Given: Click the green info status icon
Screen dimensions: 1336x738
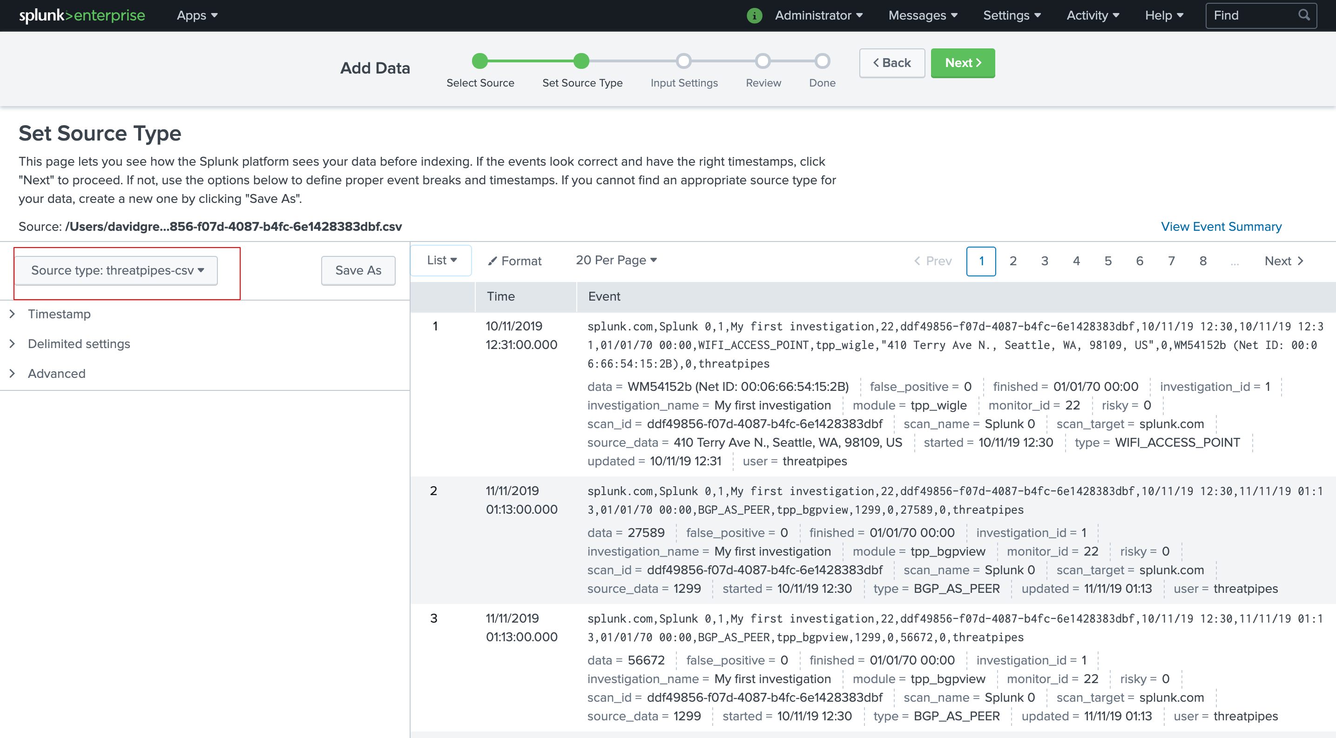Looking at the screenshot, I should 754,15.
